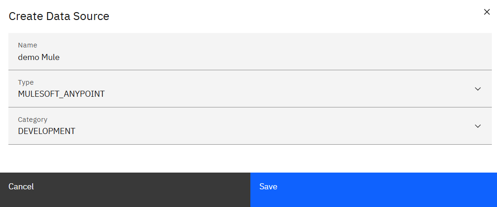Screen dimensions: 497x207
Task: Click the chevron icon in Type field
Action: pos(477,89)
